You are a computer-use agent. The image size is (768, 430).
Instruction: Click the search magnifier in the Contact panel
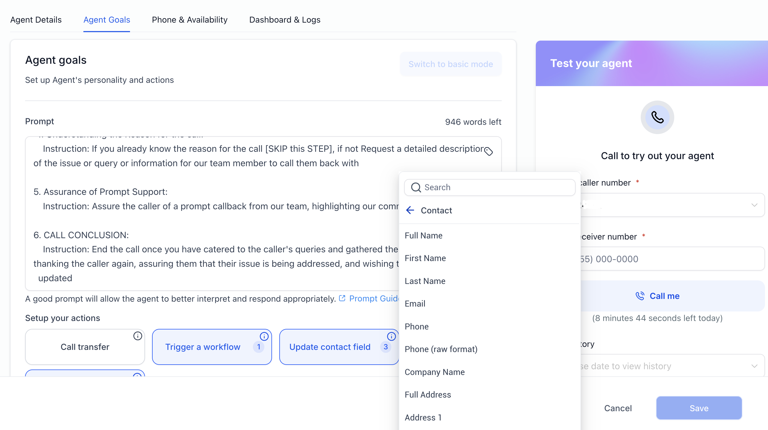416,187
